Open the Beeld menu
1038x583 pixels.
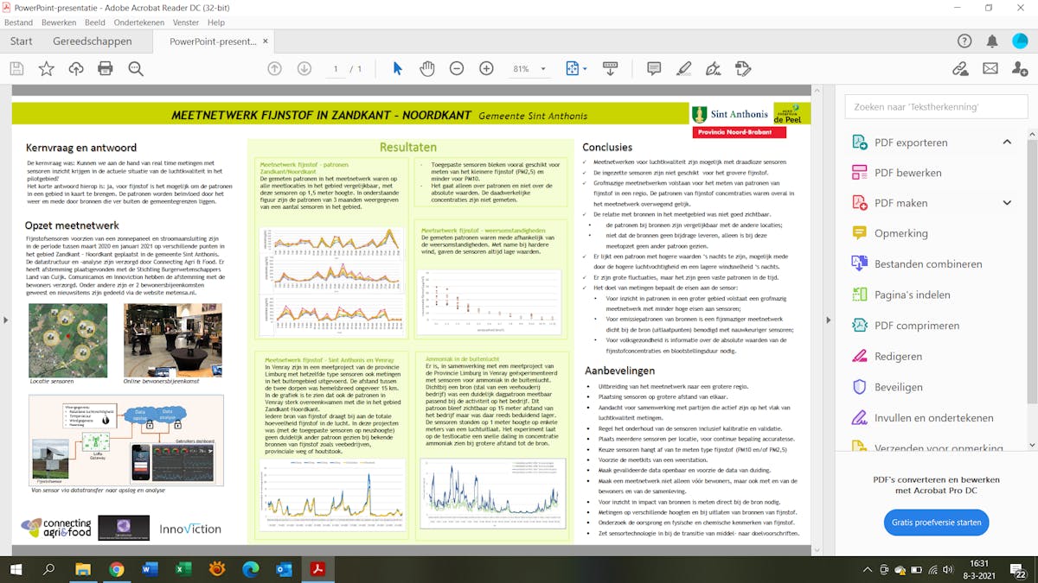(95, 22)
